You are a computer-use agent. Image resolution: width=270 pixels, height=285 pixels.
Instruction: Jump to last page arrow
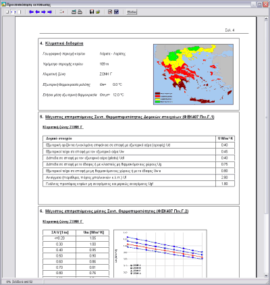49,12
